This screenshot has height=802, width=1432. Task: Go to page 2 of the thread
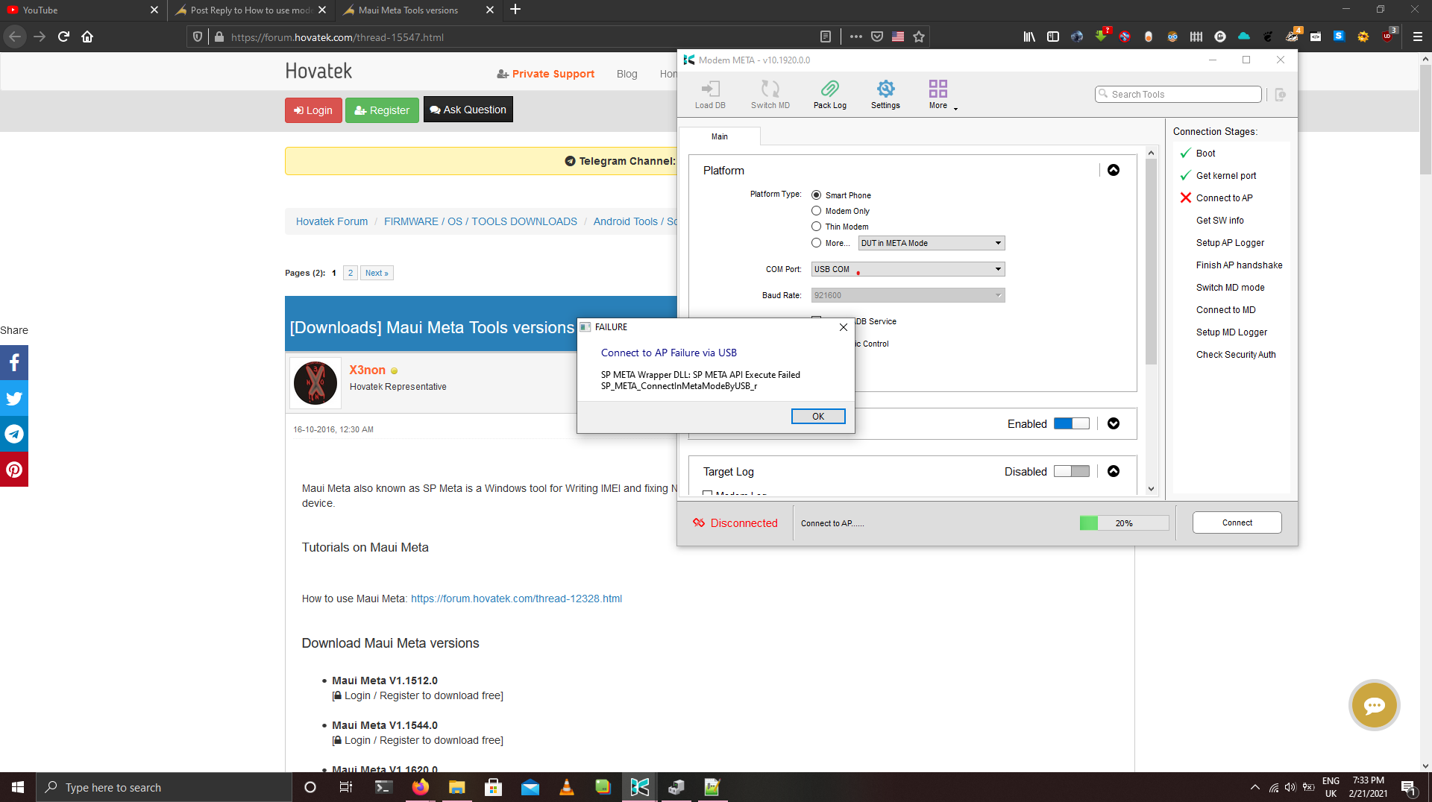[x=351, y=273]
